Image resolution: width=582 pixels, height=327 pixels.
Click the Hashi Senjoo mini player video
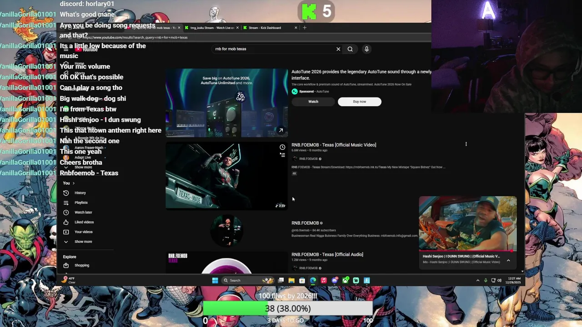point(467,223)
